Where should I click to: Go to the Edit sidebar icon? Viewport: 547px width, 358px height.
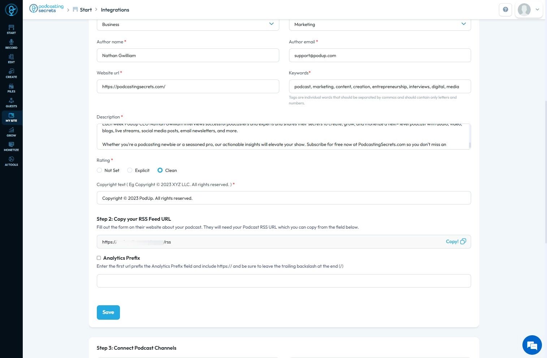point(11,59)
